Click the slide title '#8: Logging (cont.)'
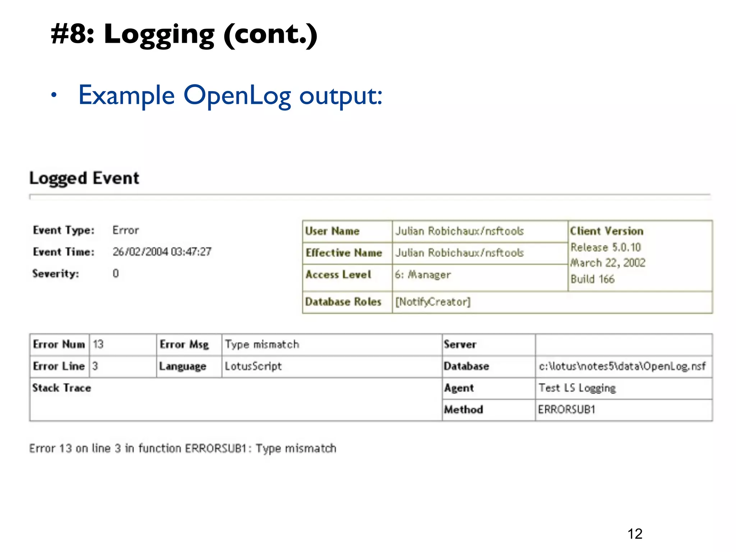The height and width of the screenshot is (552, 736). pyautogui.click(x=184, y=35)
